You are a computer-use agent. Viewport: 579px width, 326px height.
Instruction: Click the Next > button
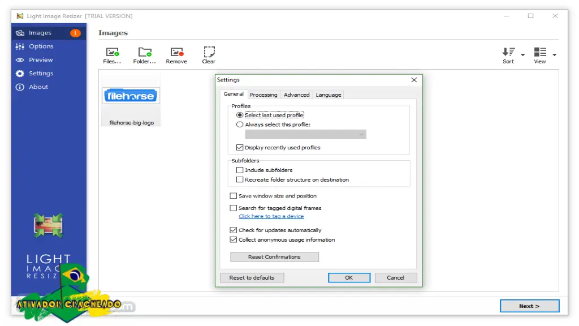click(529, 306)
